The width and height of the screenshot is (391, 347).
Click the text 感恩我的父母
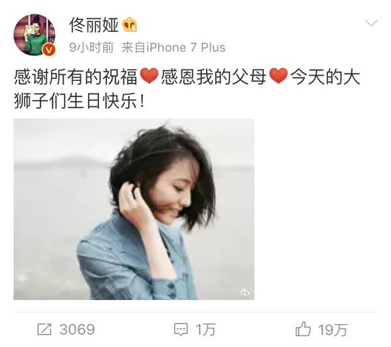214,76
